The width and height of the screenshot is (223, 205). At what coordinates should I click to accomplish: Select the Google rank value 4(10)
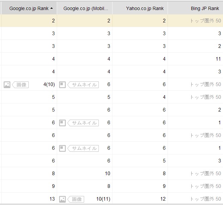pos(49,84)
